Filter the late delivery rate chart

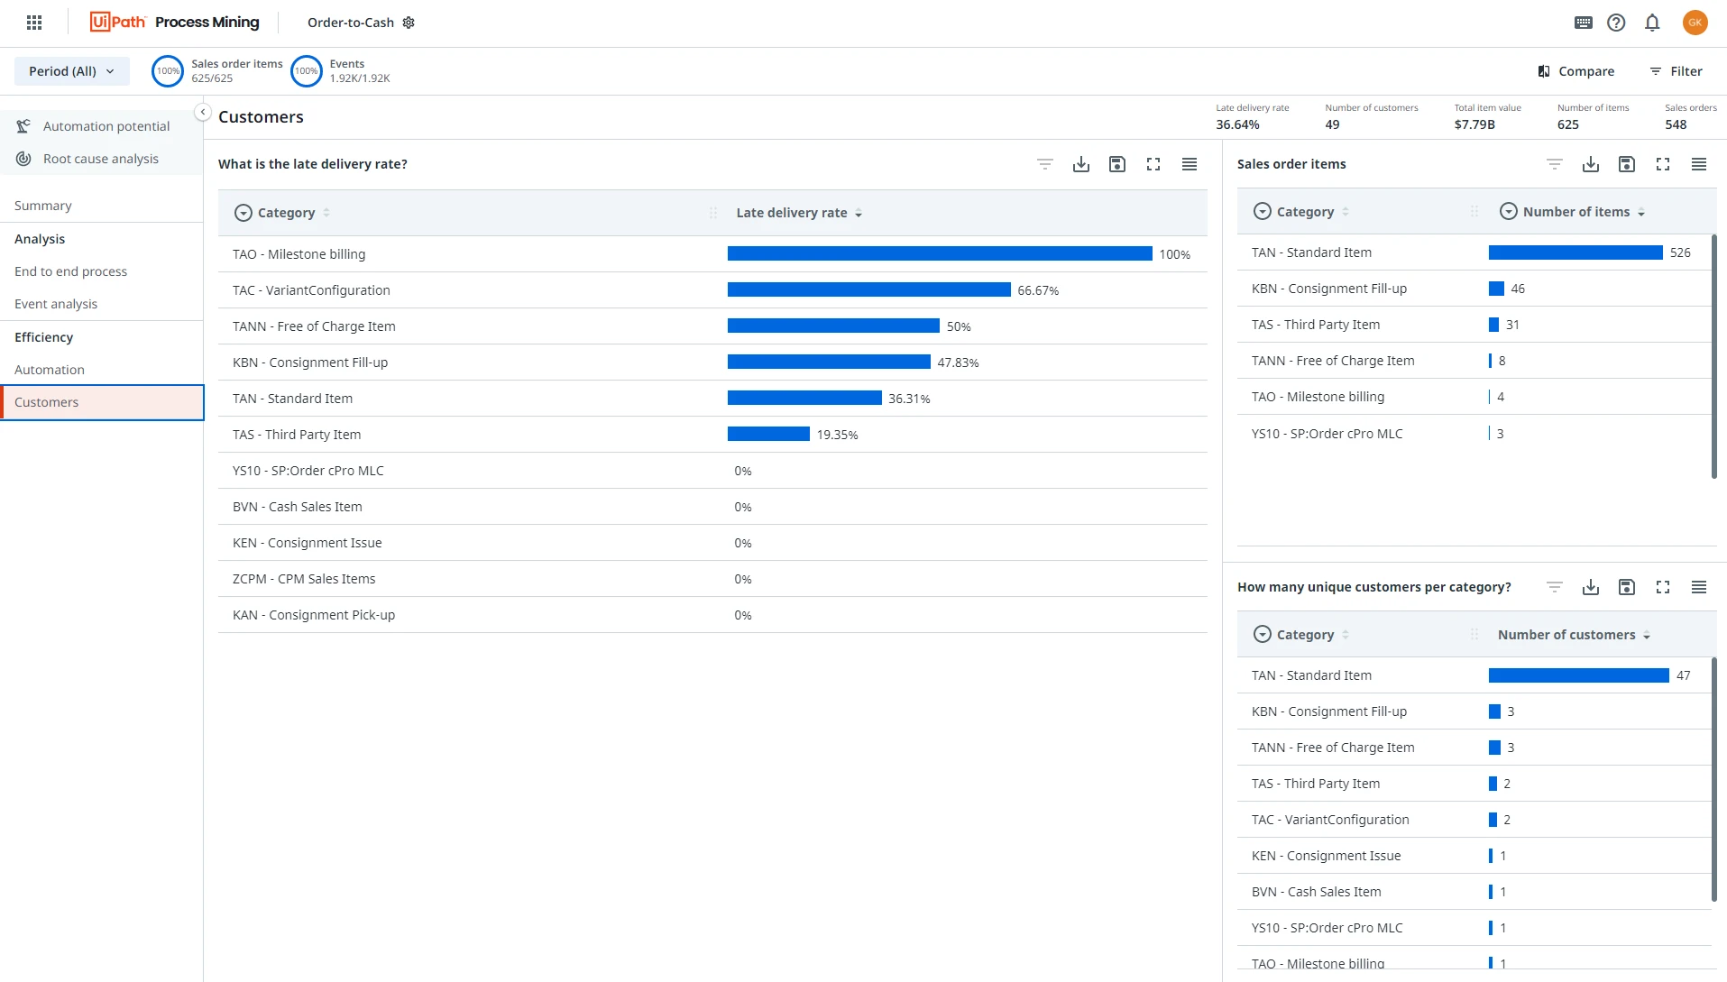1045,164
